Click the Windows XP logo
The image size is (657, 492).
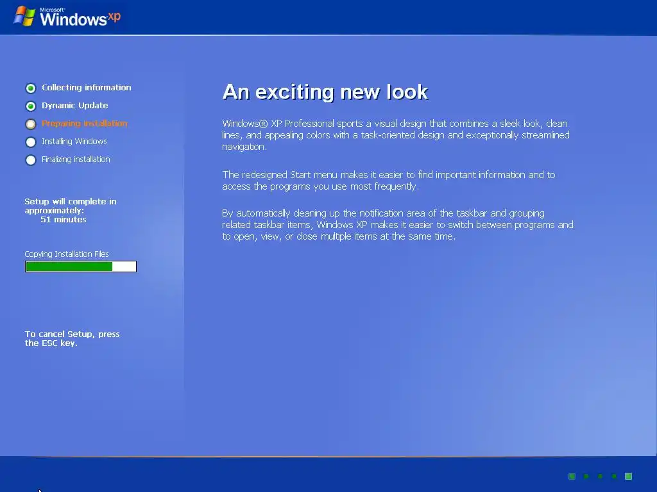(x=67, y=17)
